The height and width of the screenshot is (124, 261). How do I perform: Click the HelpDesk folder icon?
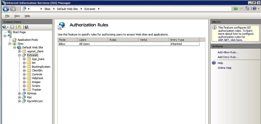point(29,78)
